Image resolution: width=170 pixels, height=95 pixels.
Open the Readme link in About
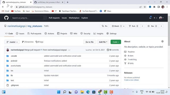point(129,52)
